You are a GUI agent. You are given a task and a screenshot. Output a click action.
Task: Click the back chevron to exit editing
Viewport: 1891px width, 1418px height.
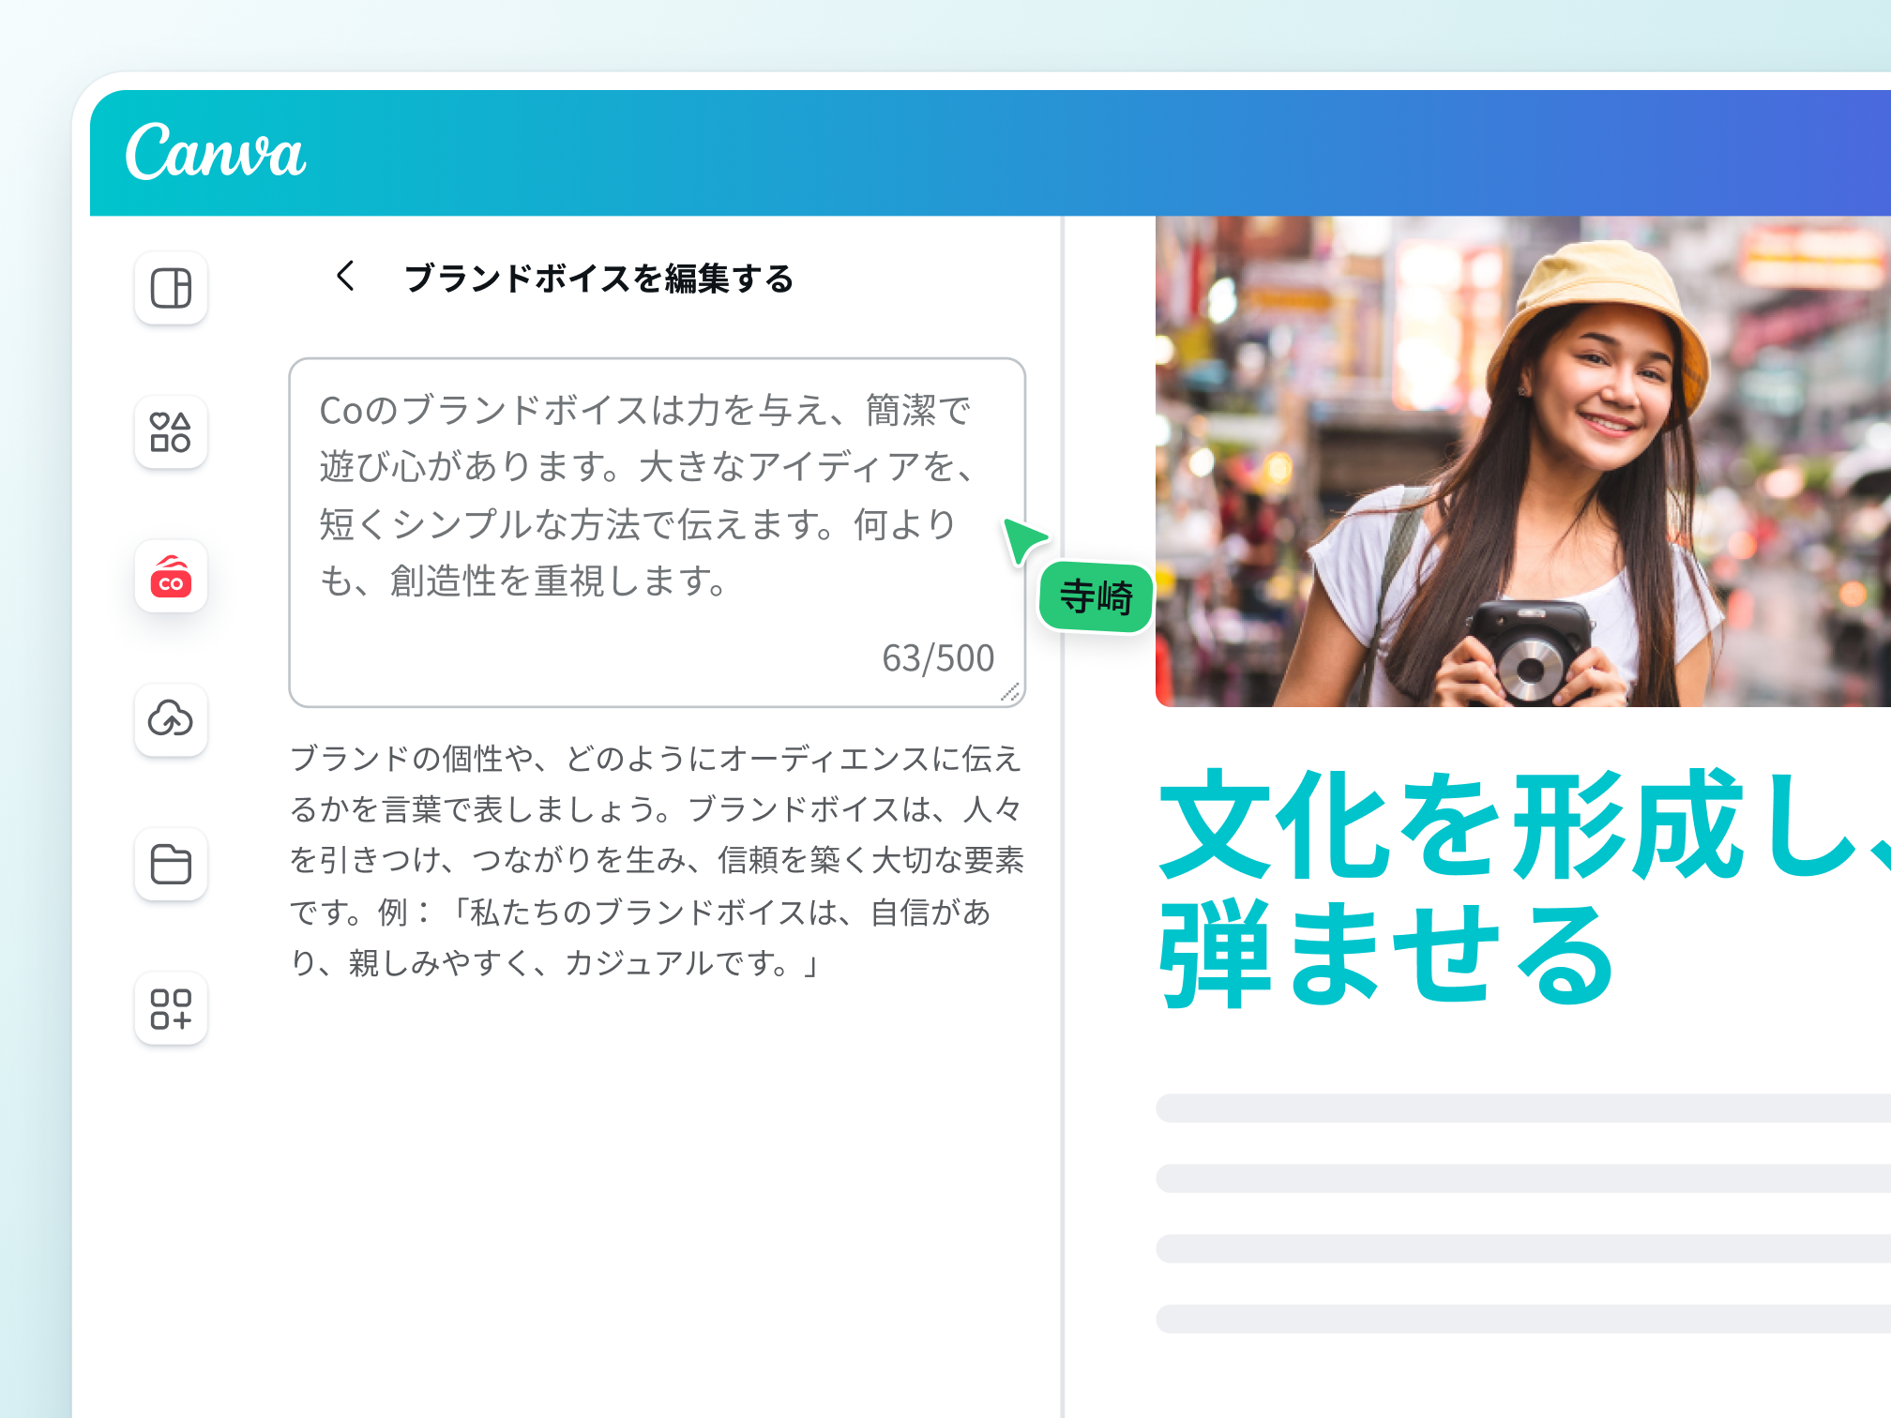point(345,278)
